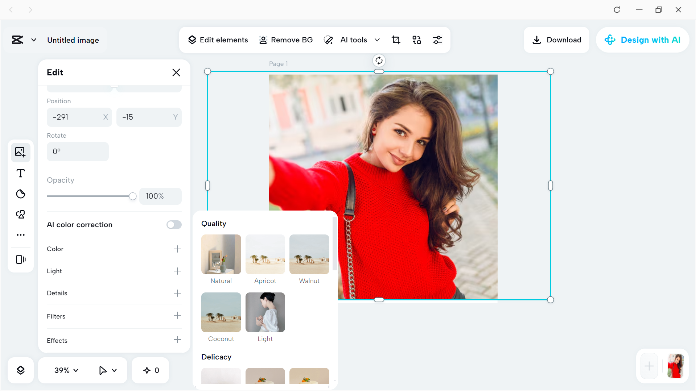The width and height of the screenshot is (696, 391).
Task: Open the layers icon at bottom left
Action: tap(21, 370)
